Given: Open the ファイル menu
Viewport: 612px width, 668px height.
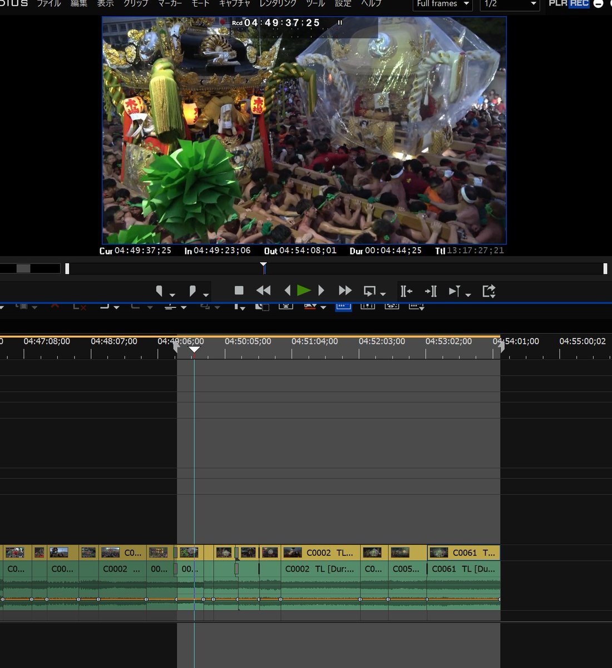Looking at the screenshot, I should [x=48, y=3].
